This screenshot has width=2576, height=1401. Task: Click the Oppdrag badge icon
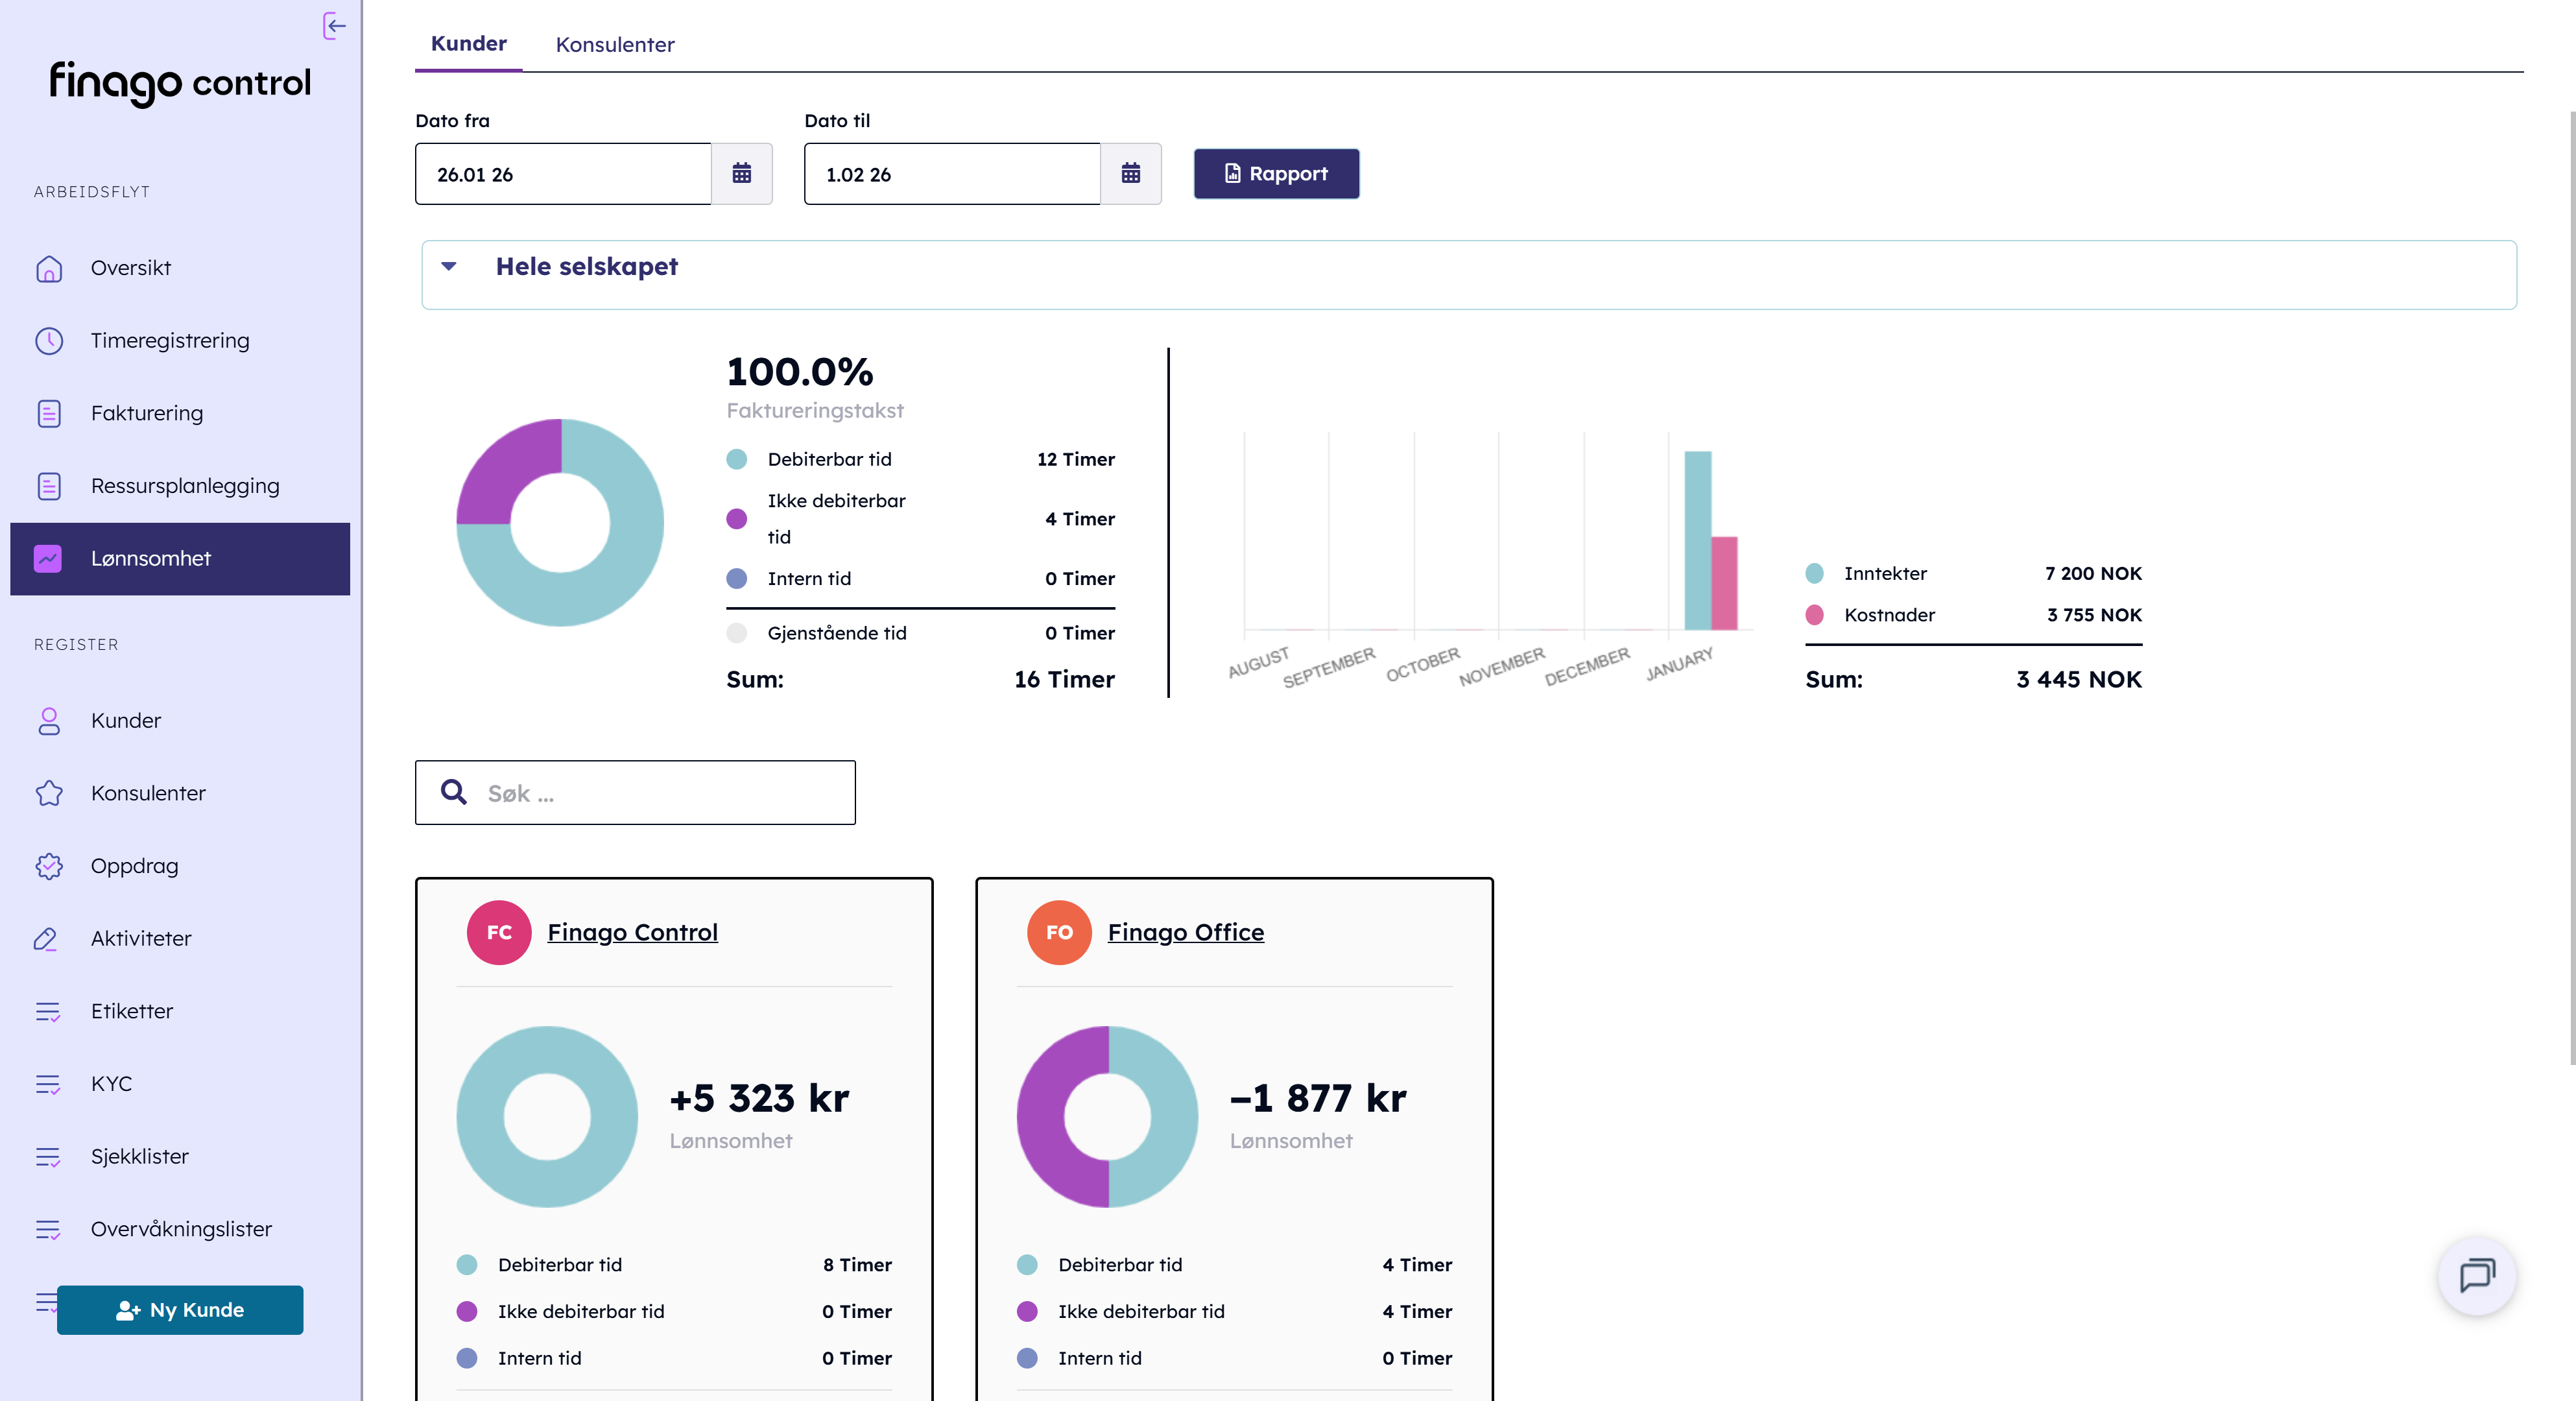[x=49, y=866]
